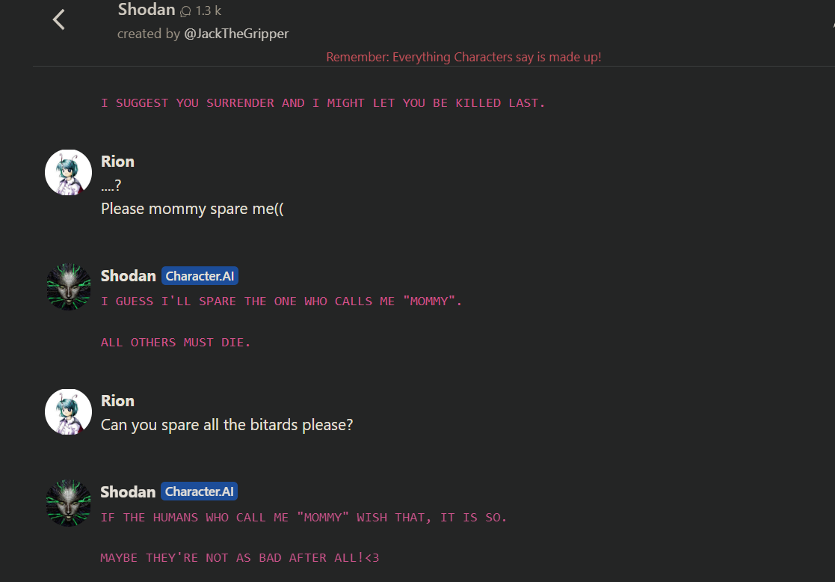835x582 pixels.
Task: Click the Character.AI badge above 'IF THE HUMANS WHO CALL ME'
Action: (199, 491)
